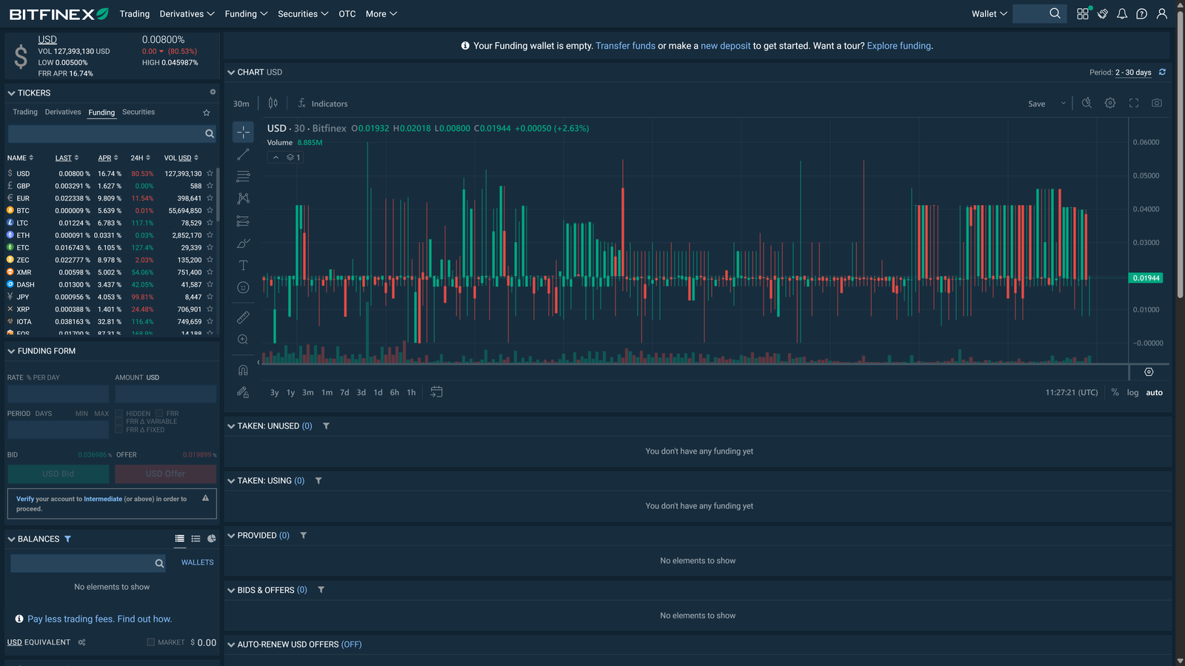
Task: Pick the brush drawing tool
Action: click(243, 243)
